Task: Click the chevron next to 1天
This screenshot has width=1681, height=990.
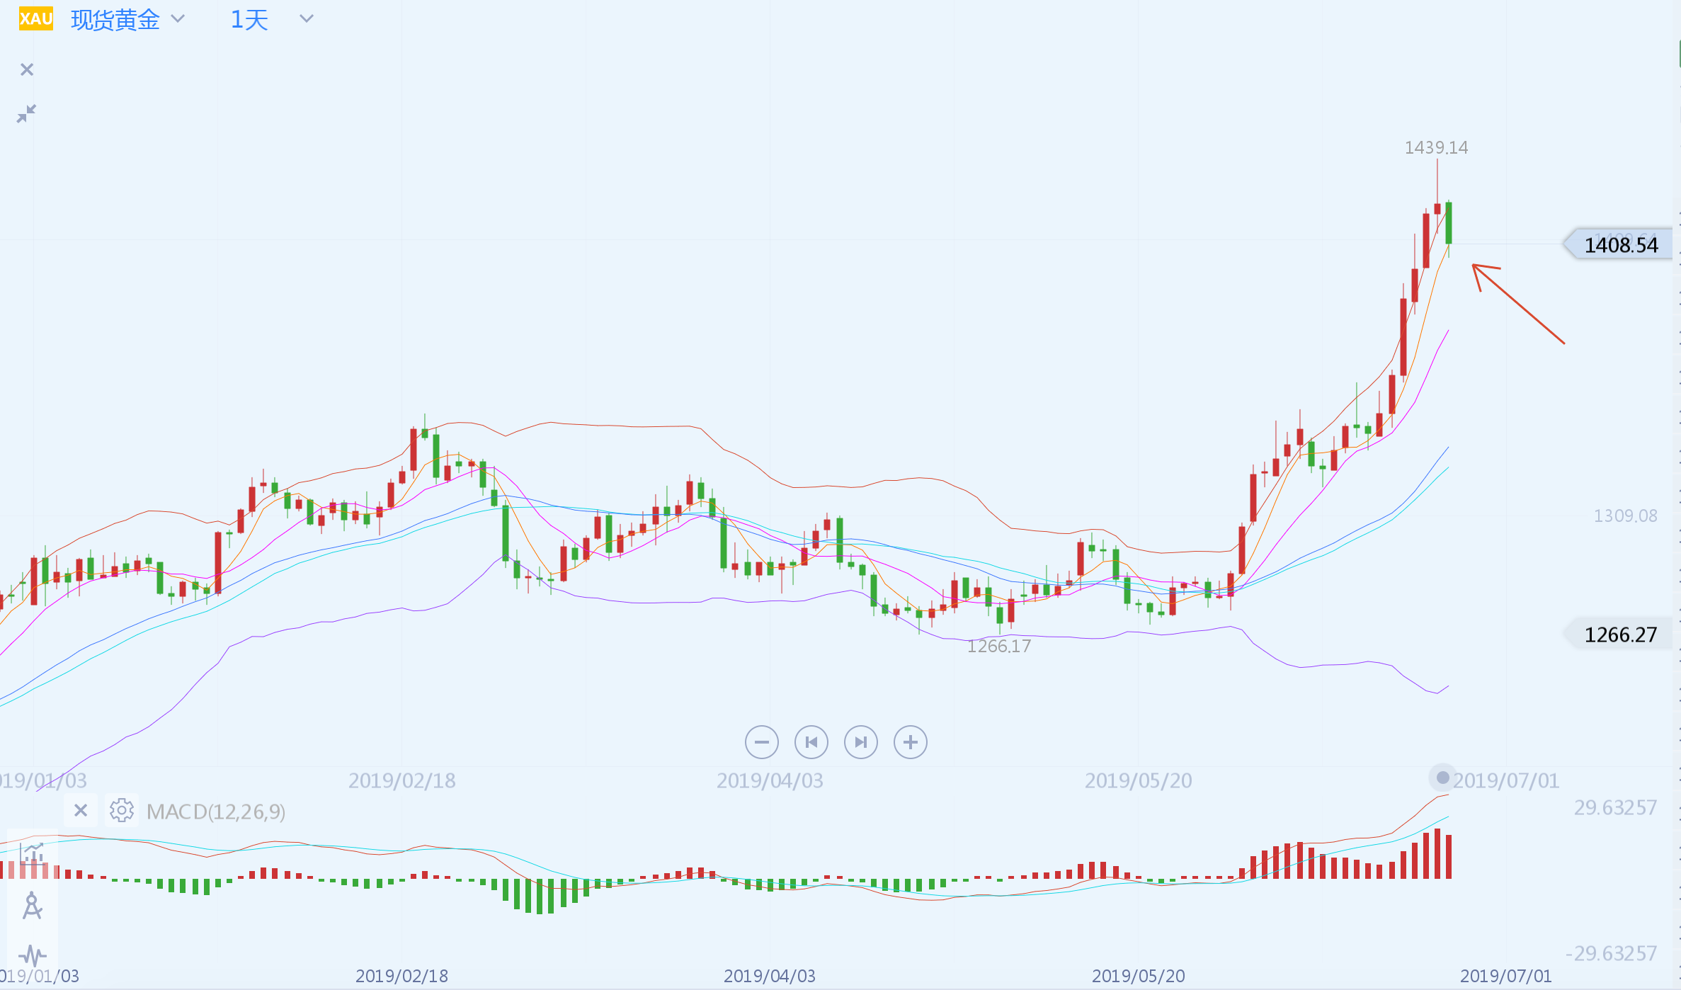Action: tap(306, 19)
